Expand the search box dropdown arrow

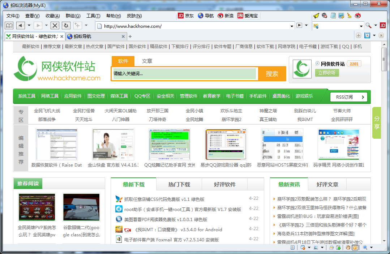pos(361,26)
